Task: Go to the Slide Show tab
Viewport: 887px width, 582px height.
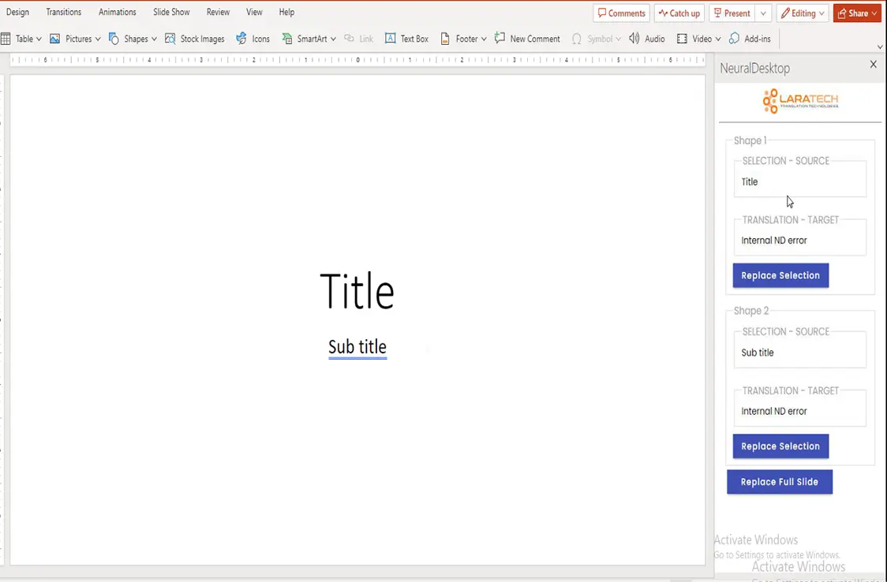Action: 171,12
